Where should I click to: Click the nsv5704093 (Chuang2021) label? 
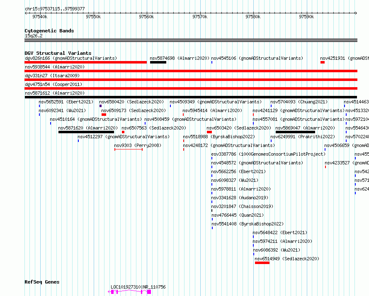299,102
